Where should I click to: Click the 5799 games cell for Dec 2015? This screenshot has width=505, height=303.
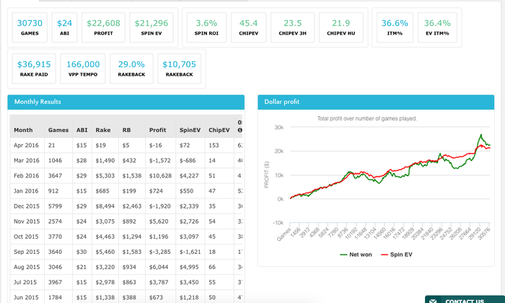point(58,206)
